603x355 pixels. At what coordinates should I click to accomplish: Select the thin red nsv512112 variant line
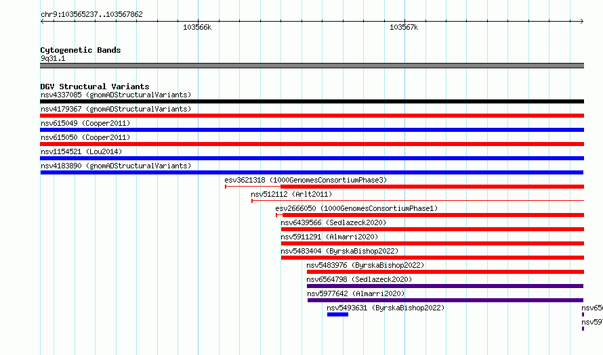point(417,200)
